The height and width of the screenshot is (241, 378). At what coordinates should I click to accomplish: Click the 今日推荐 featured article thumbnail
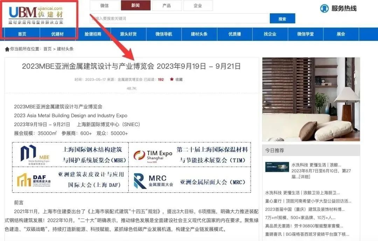pos(277,167)
